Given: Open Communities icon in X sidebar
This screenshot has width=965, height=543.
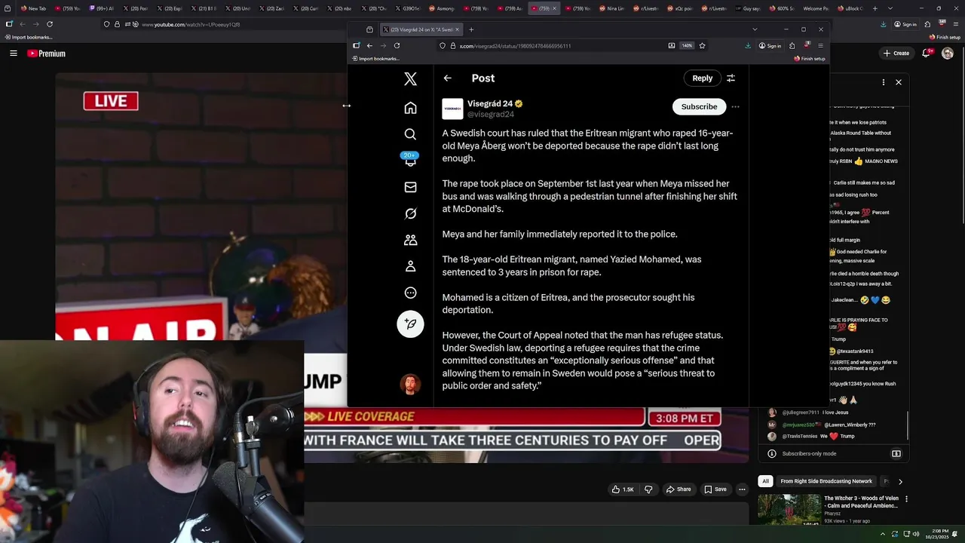Looking at the screenshot, I should click(410, 240).
